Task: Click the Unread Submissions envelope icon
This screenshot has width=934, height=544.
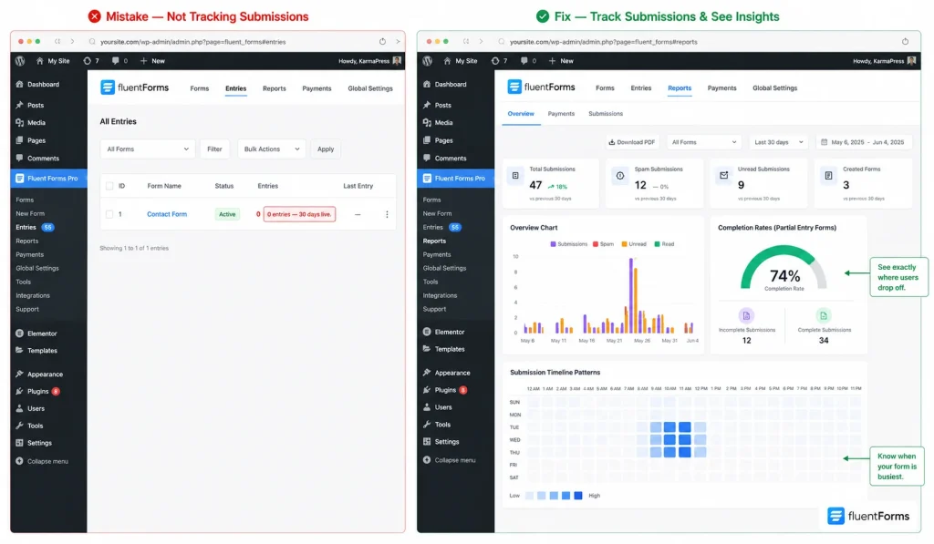Action: tap(723, 176)
